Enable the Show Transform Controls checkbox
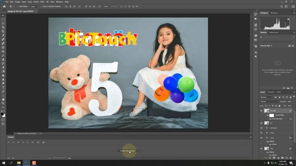Screen dimensions: 296x166 pyautogui.click(x=42, y=6)
